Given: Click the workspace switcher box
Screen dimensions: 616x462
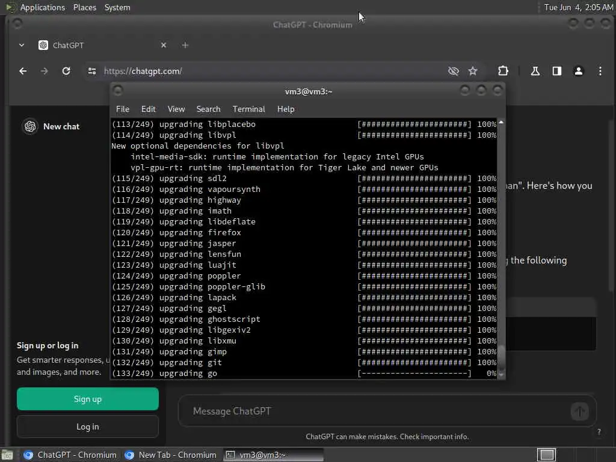Looking at the screenshot, I should [x=546, y=455].
